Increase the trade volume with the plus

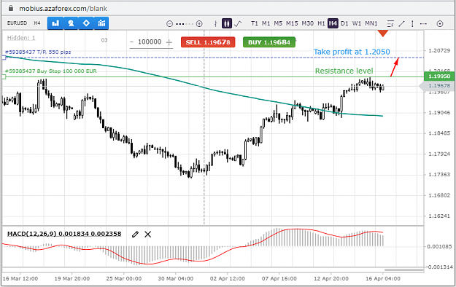[169, 42]
